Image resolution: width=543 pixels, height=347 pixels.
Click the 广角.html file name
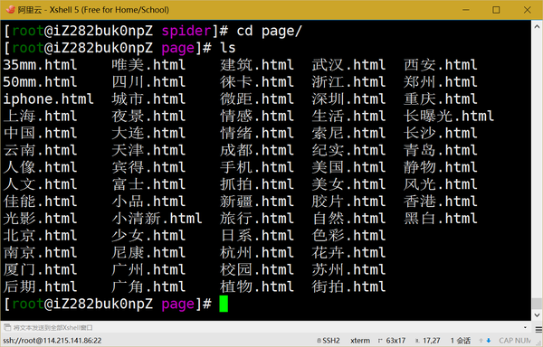[148, 286]
